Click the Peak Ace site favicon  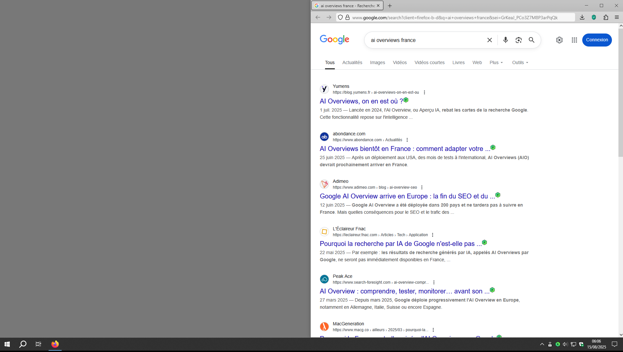pyautogui.click(x=324, y=279)
